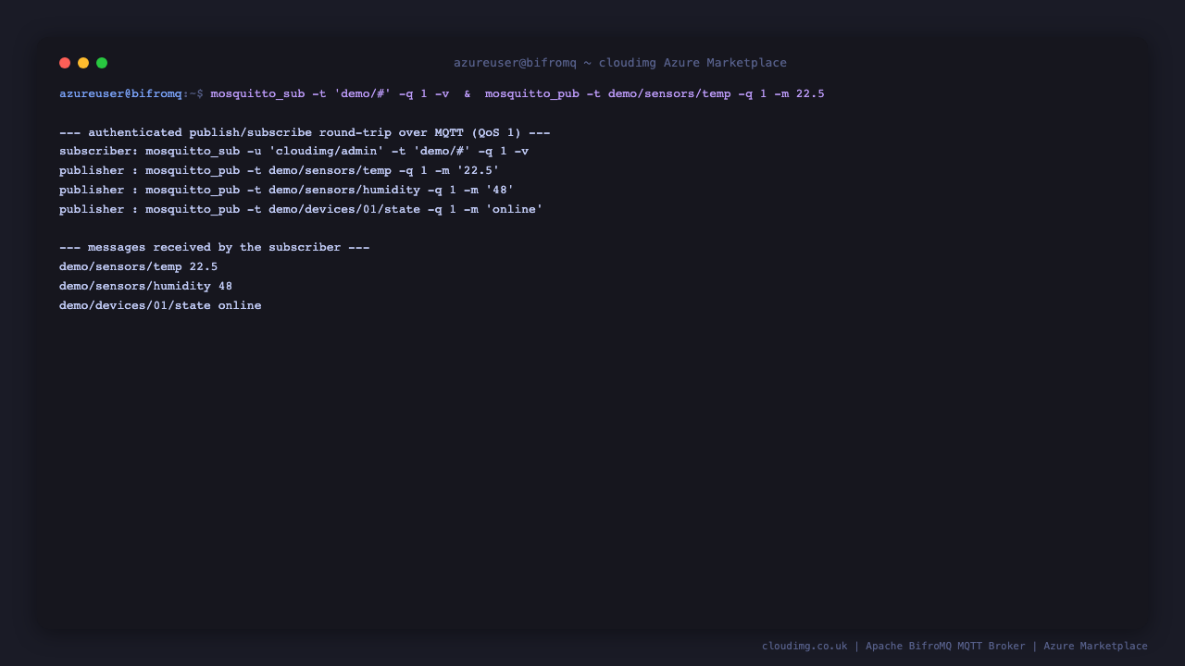This screenshot has height=666, width=1185.
Task: Click the publisher line with message '22.5'
Action: tap(279, 171)
